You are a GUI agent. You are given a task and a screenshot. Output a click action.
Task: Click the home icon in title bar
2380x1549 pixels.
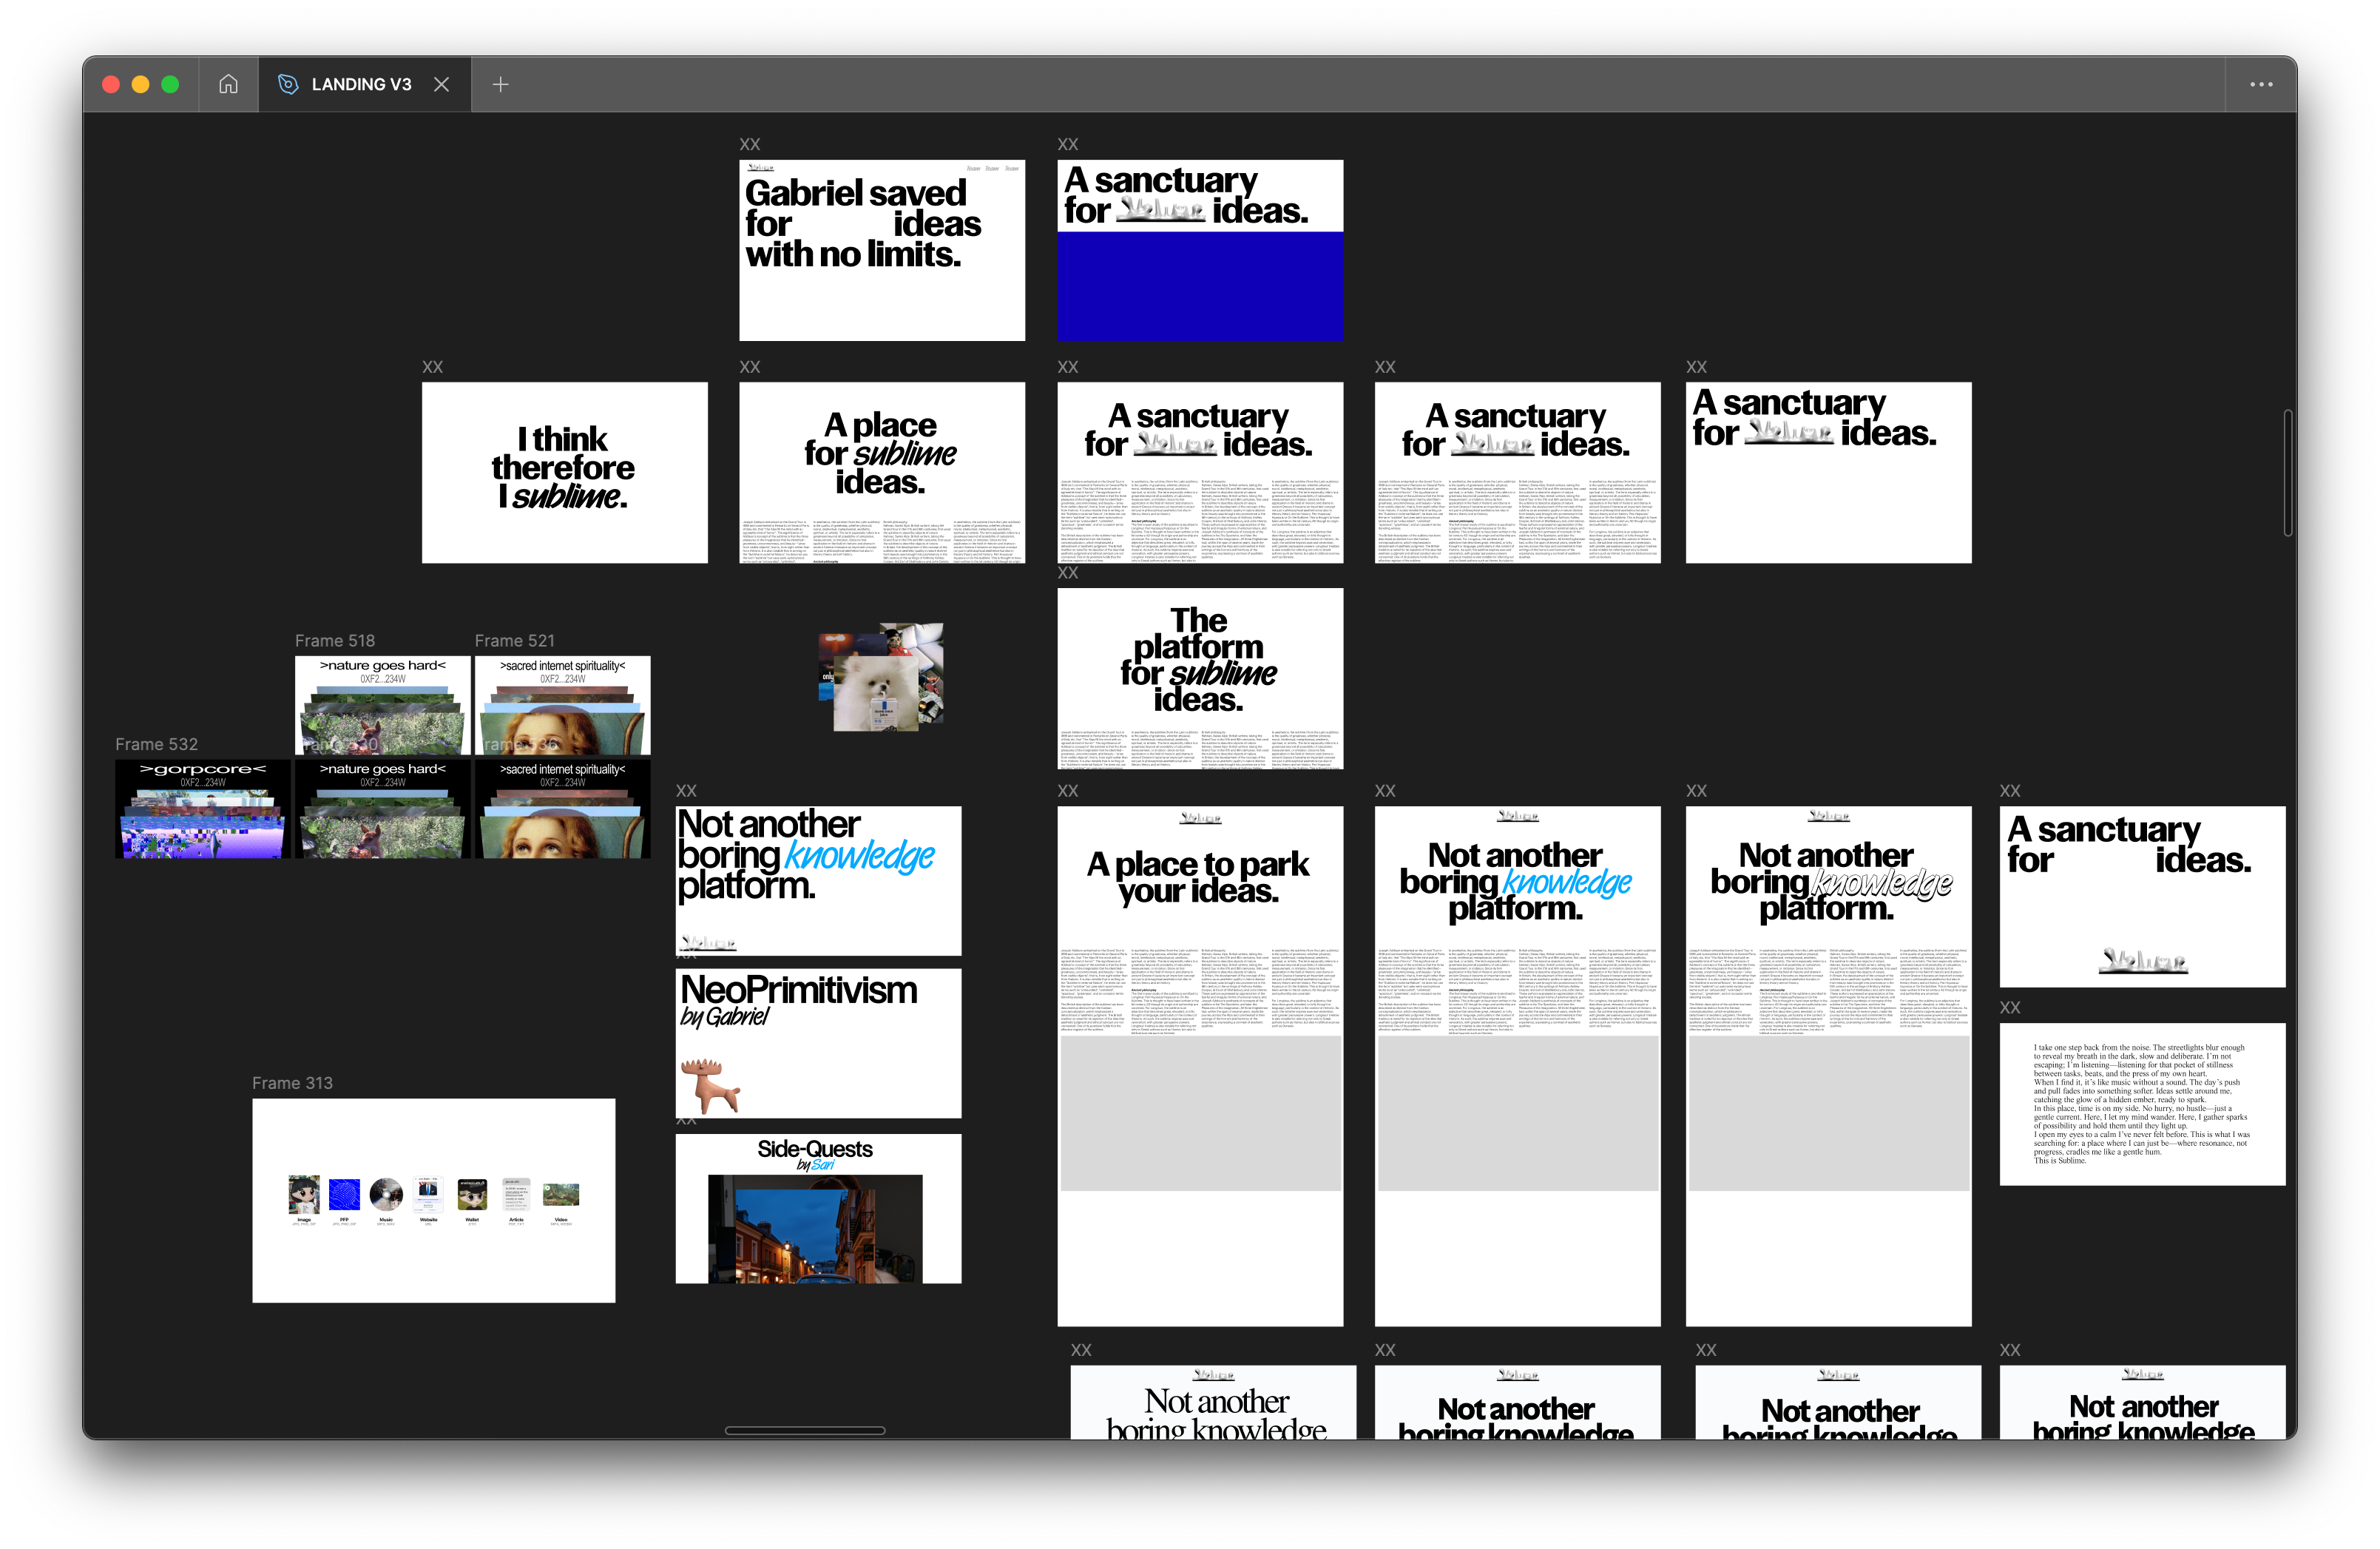click(x=228, y=84)
